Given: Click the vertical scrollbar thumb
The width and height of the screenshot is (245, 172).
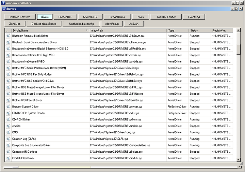Looking at the screenshot, I should [238, 50].
